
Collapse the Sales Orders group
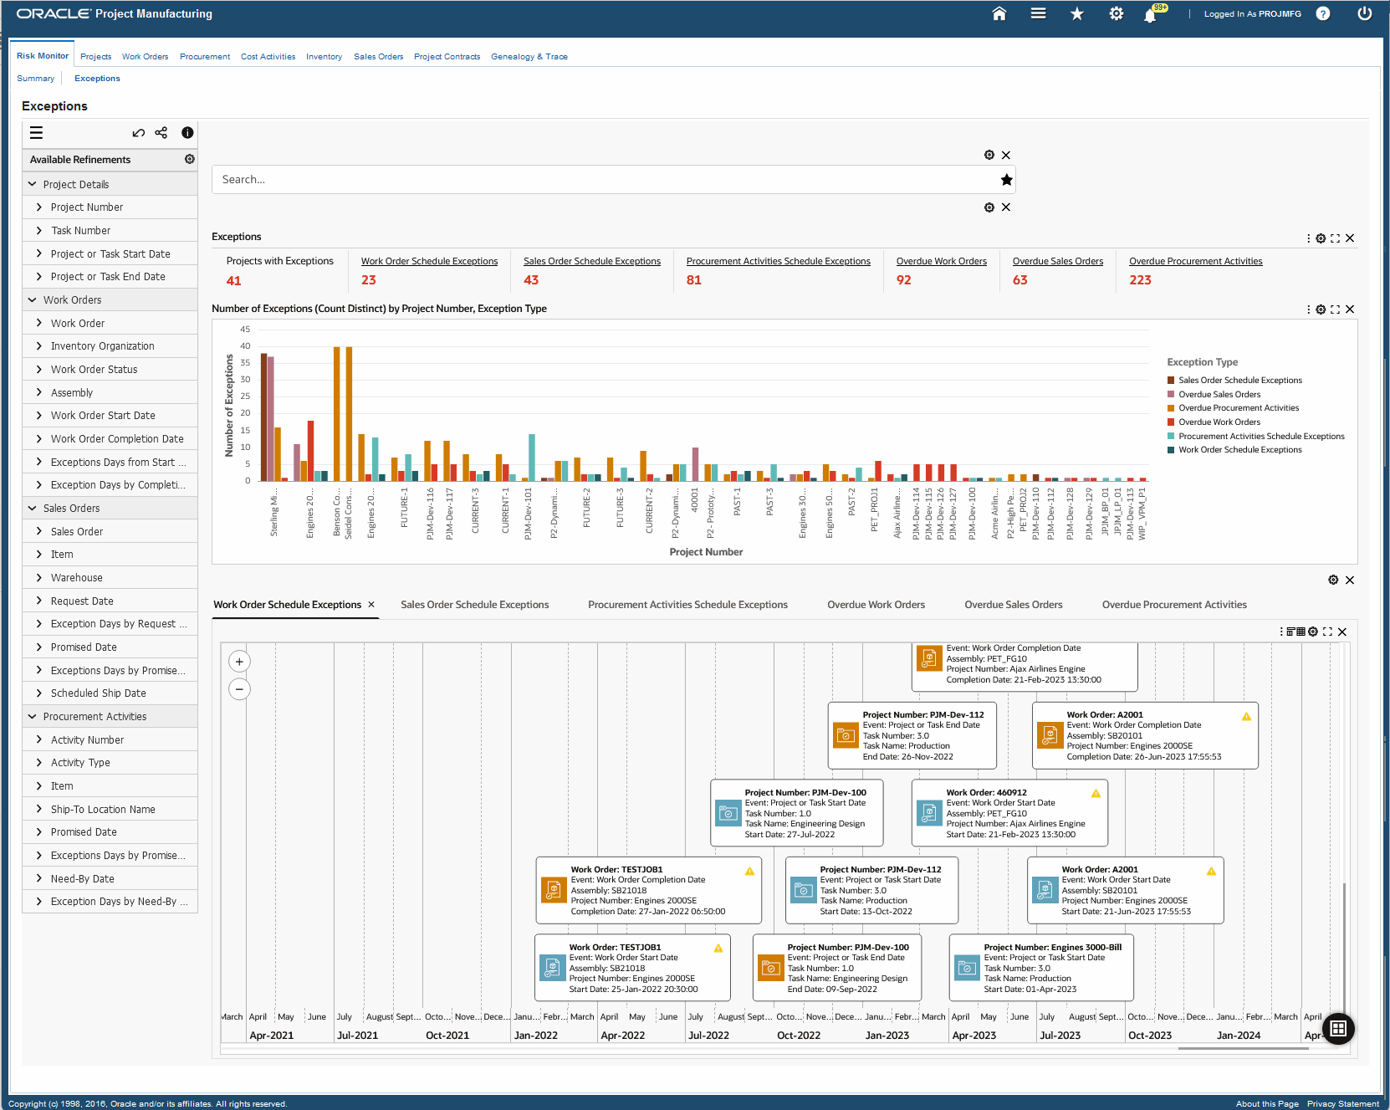pos(33,508)
